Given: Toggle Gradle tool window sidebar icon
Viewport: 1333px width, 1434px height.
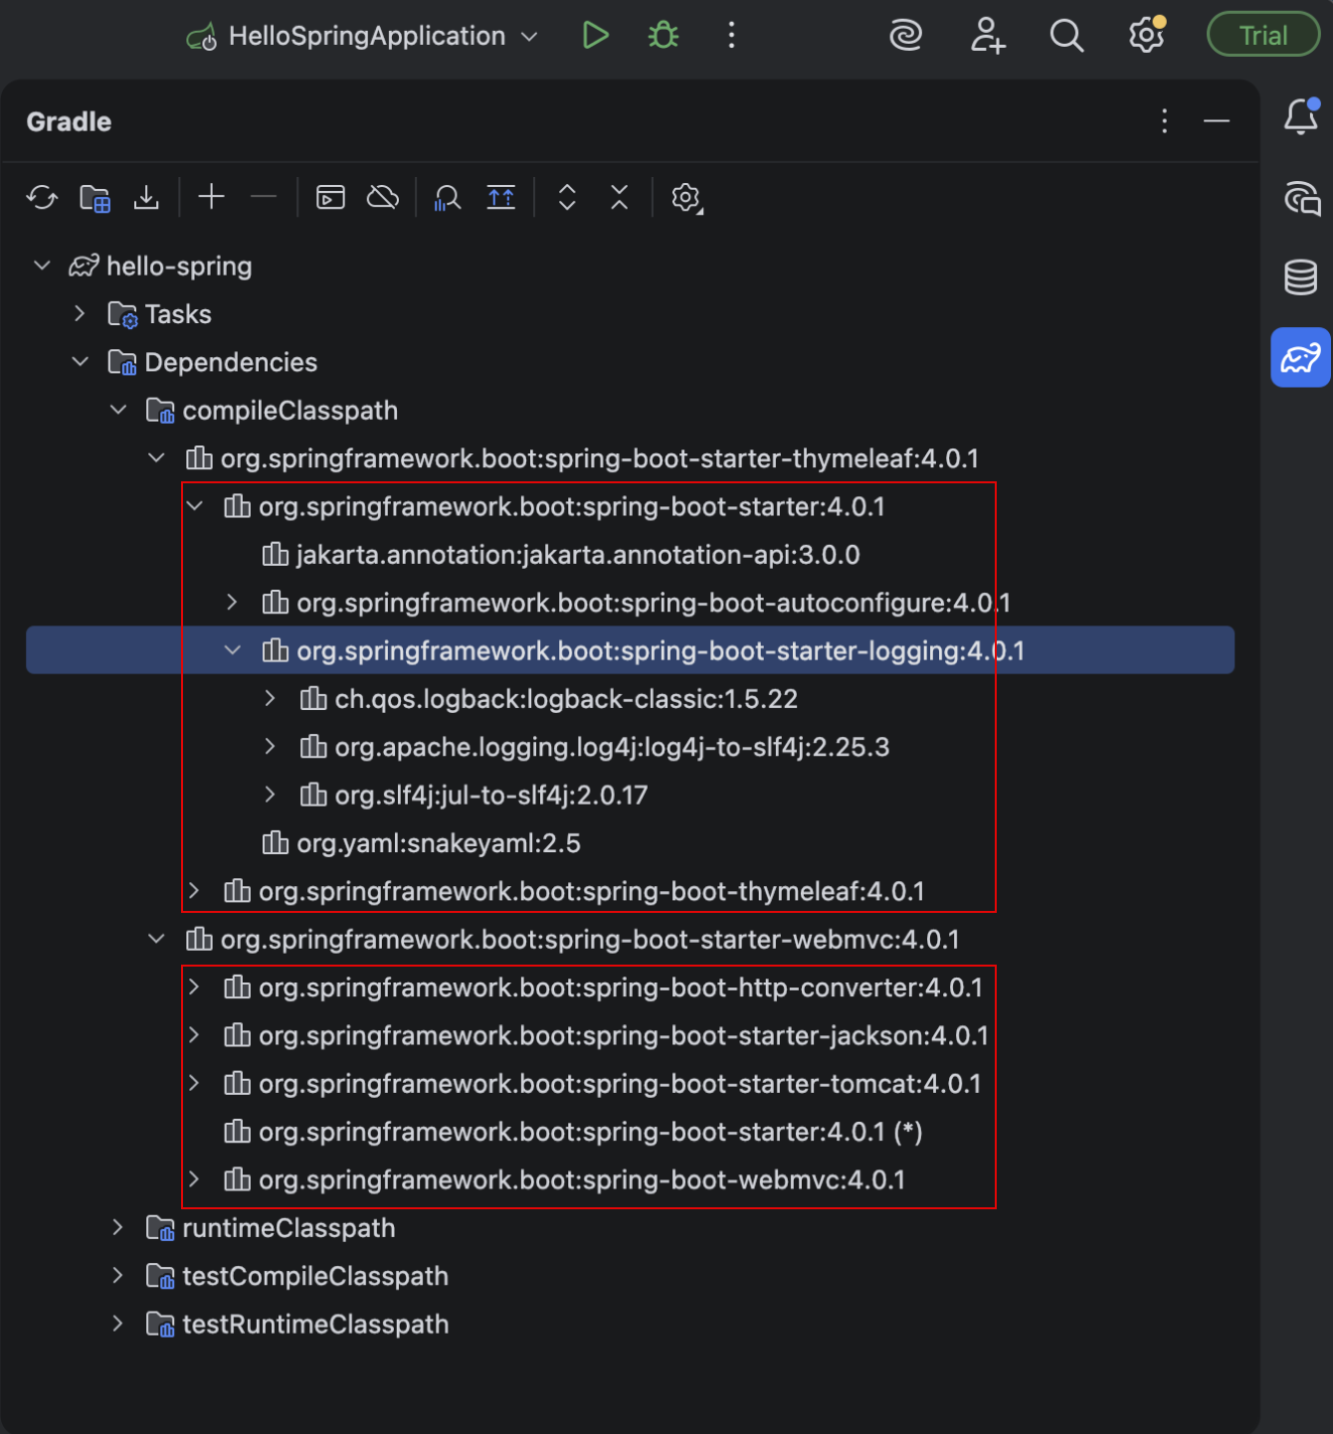Looking at the screenshot, I should click(1301, 357).
